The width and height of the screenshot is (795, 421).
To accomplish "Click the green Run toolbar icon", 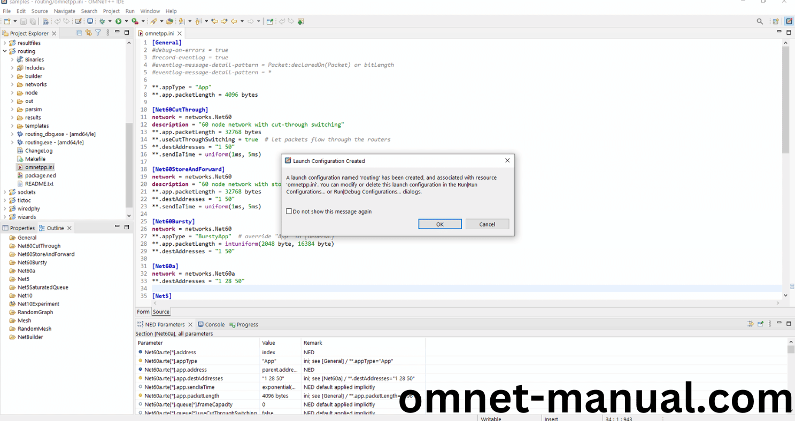I will pyautogui.click(x=118, y=21).
